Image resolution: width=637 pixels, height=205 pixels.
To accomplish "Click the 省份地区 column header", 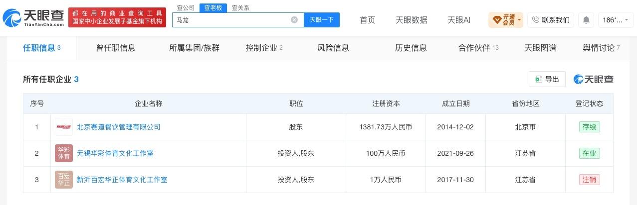I will [x=526, y=103].
